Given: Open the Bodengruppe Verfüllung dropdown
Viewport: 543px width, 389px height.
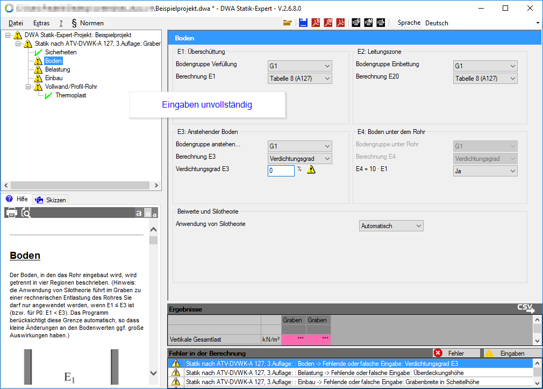Looking at the screenshot, I should pyautogui.click(x=300, y=66).
